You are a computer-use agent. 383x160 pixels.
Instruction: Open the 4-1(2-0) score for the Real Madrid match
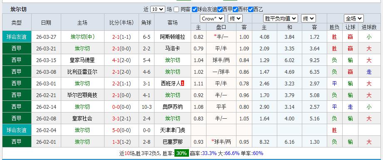point(122,60)
